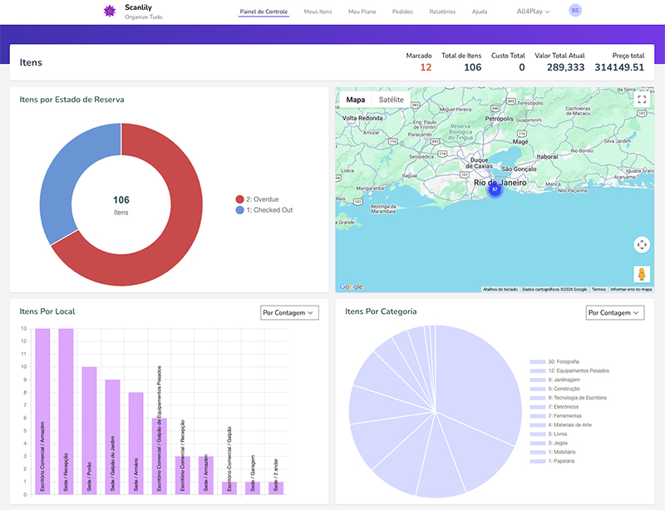Select the Street View pegman icon

click(642, 274)
